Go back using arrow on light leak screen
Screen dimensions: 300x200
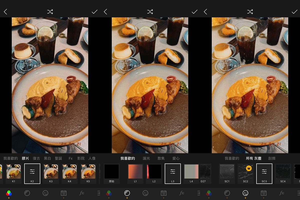[x=105, y=12]
